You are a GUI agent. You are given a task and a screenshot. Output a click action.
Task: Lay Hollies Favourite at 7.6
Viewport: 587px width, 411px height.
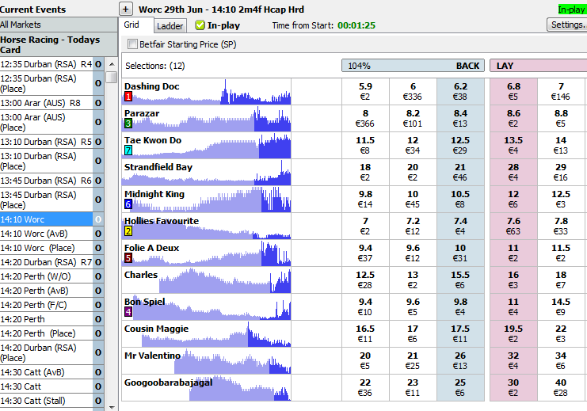pos(513,226)
